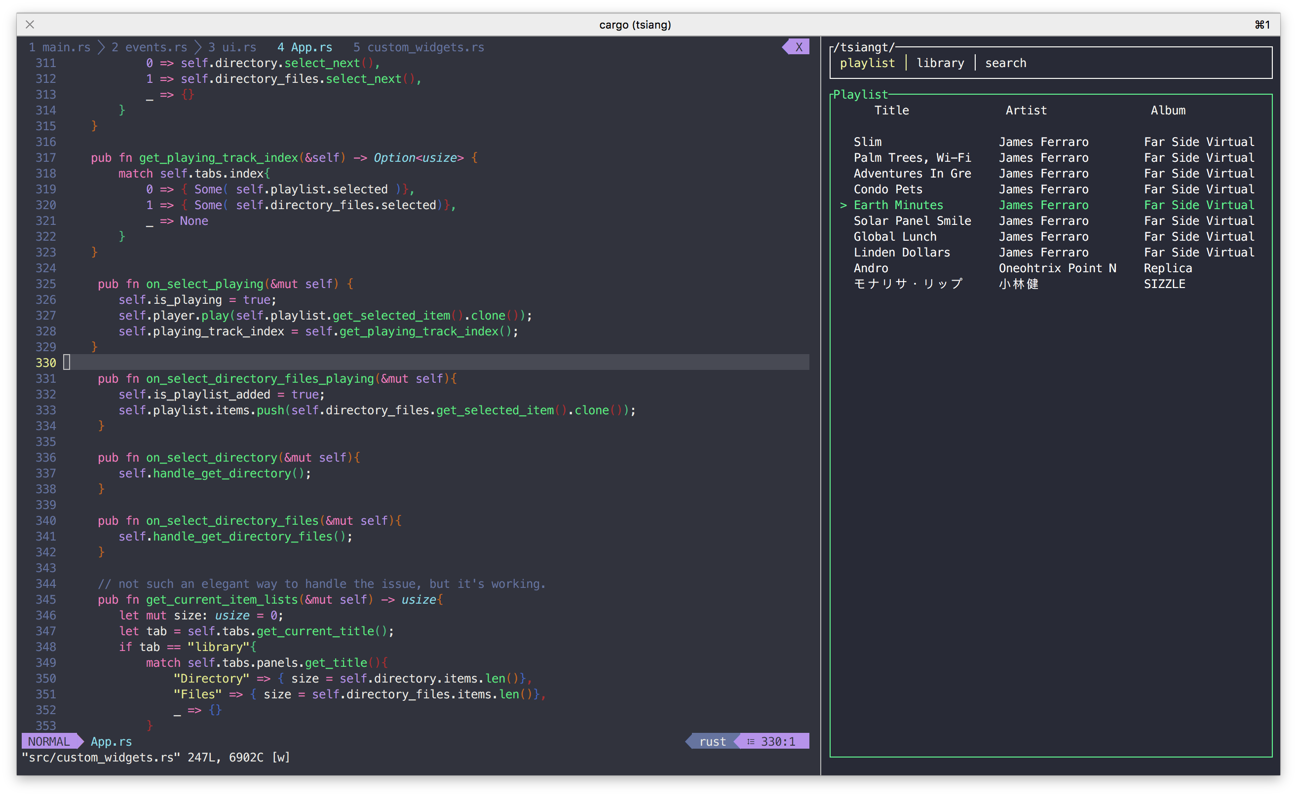The height and width of the screenshot is (796, 1297).
Task: Select the App.rs buffer tab
Action: click(x=305, y=47)
